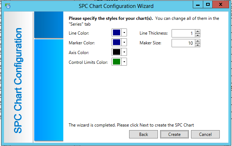
Task: Open the Marker Color dropdown arrow
Action: pos(124,43)
